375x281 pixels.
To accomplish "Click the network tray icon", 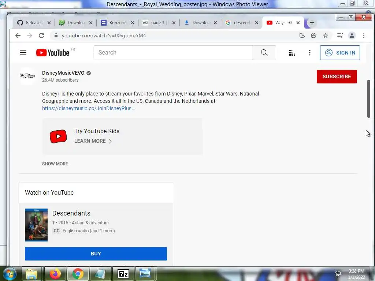I will coord(338,274).
